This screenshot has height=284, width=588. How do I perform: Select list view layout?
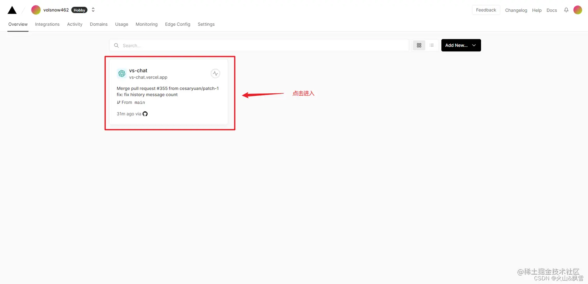432,46
